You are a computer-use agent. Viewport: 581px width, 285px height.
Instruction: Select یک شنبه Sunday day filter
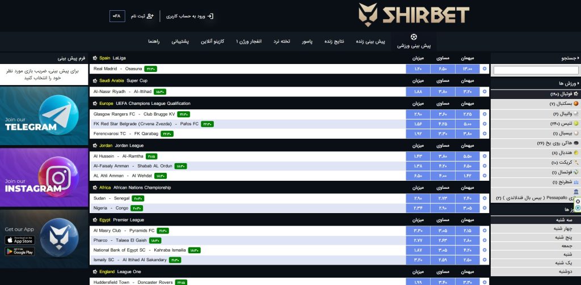click(x=536, y=263)
